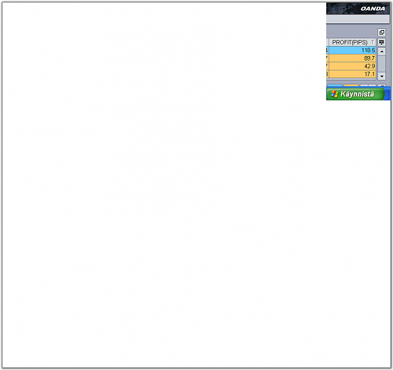
Task: Click the scrollbar up arrow
Action: pyautogui.click(x=382, y=52)
